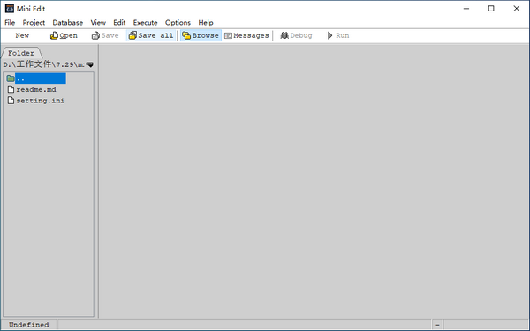Expand the folder path dropdown arrow

89,64
